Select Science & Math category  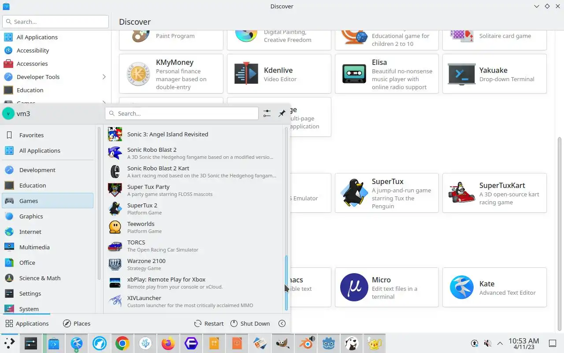click(x=48, y=278)
